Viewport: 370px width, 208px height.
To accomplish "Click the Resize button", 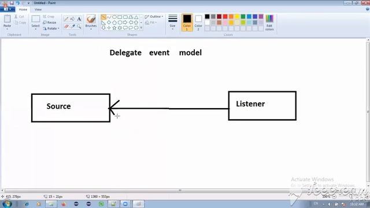I will (50, 23).
